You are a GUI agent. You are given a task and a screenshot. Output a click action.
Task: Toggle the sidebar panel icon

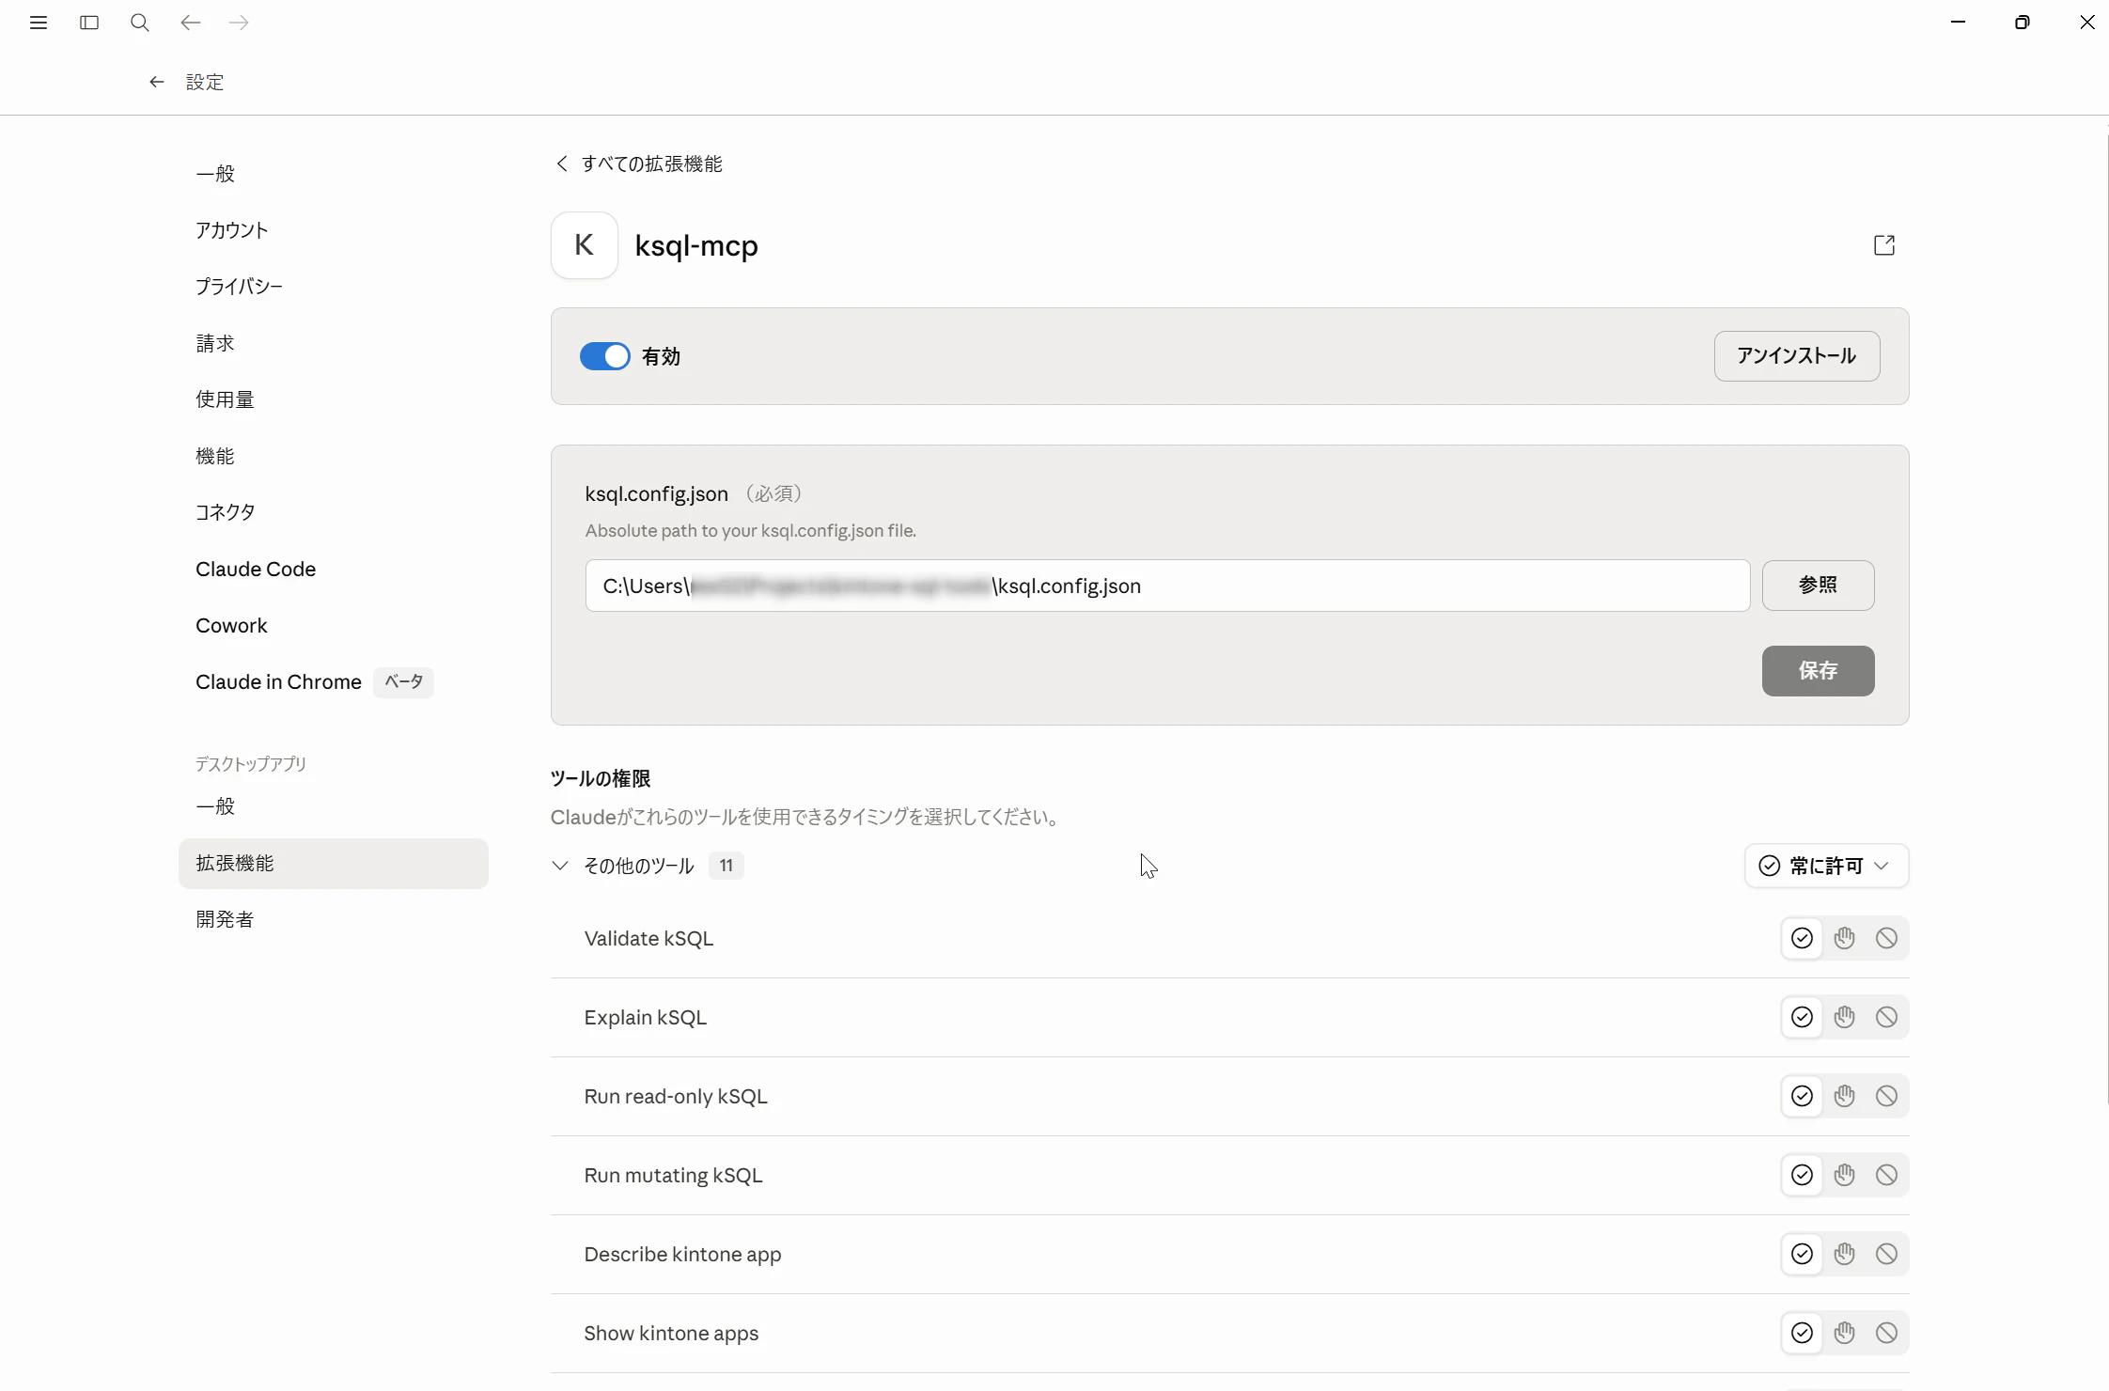tap(89, 23)
